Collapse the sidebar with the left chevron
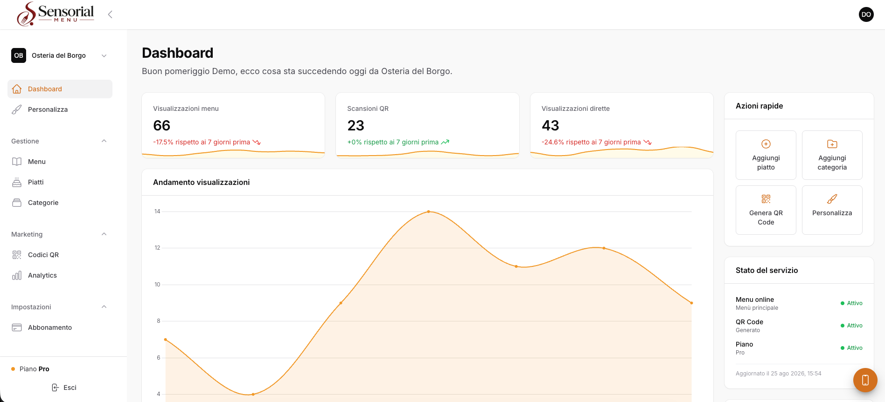The image size is (885, 402). tap(110, 14)
